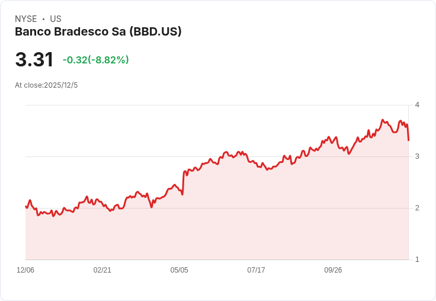Click the US market label

[x=56, y=19]
